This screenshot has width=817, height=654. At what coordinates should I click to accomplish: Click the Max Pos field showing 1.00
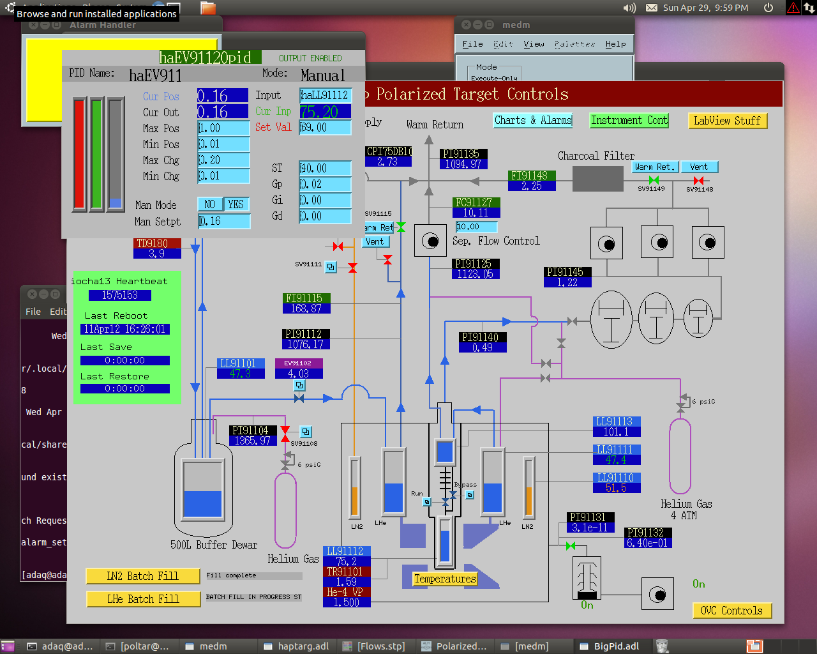223,128
